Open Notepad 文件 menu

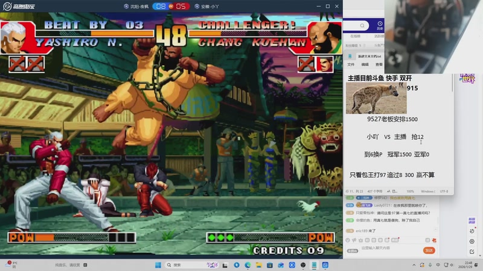pos(351,64)
